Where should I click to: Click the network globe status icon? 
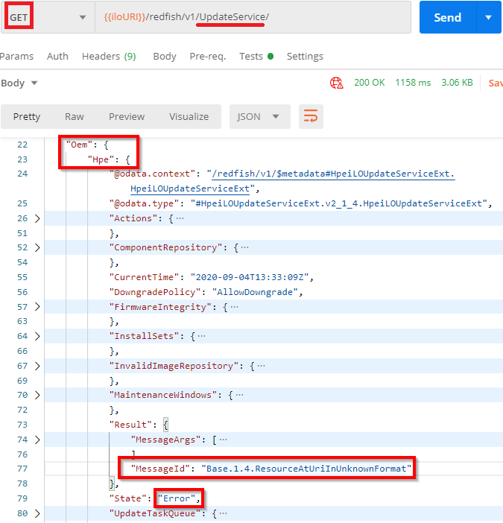(x=336, y=83)
